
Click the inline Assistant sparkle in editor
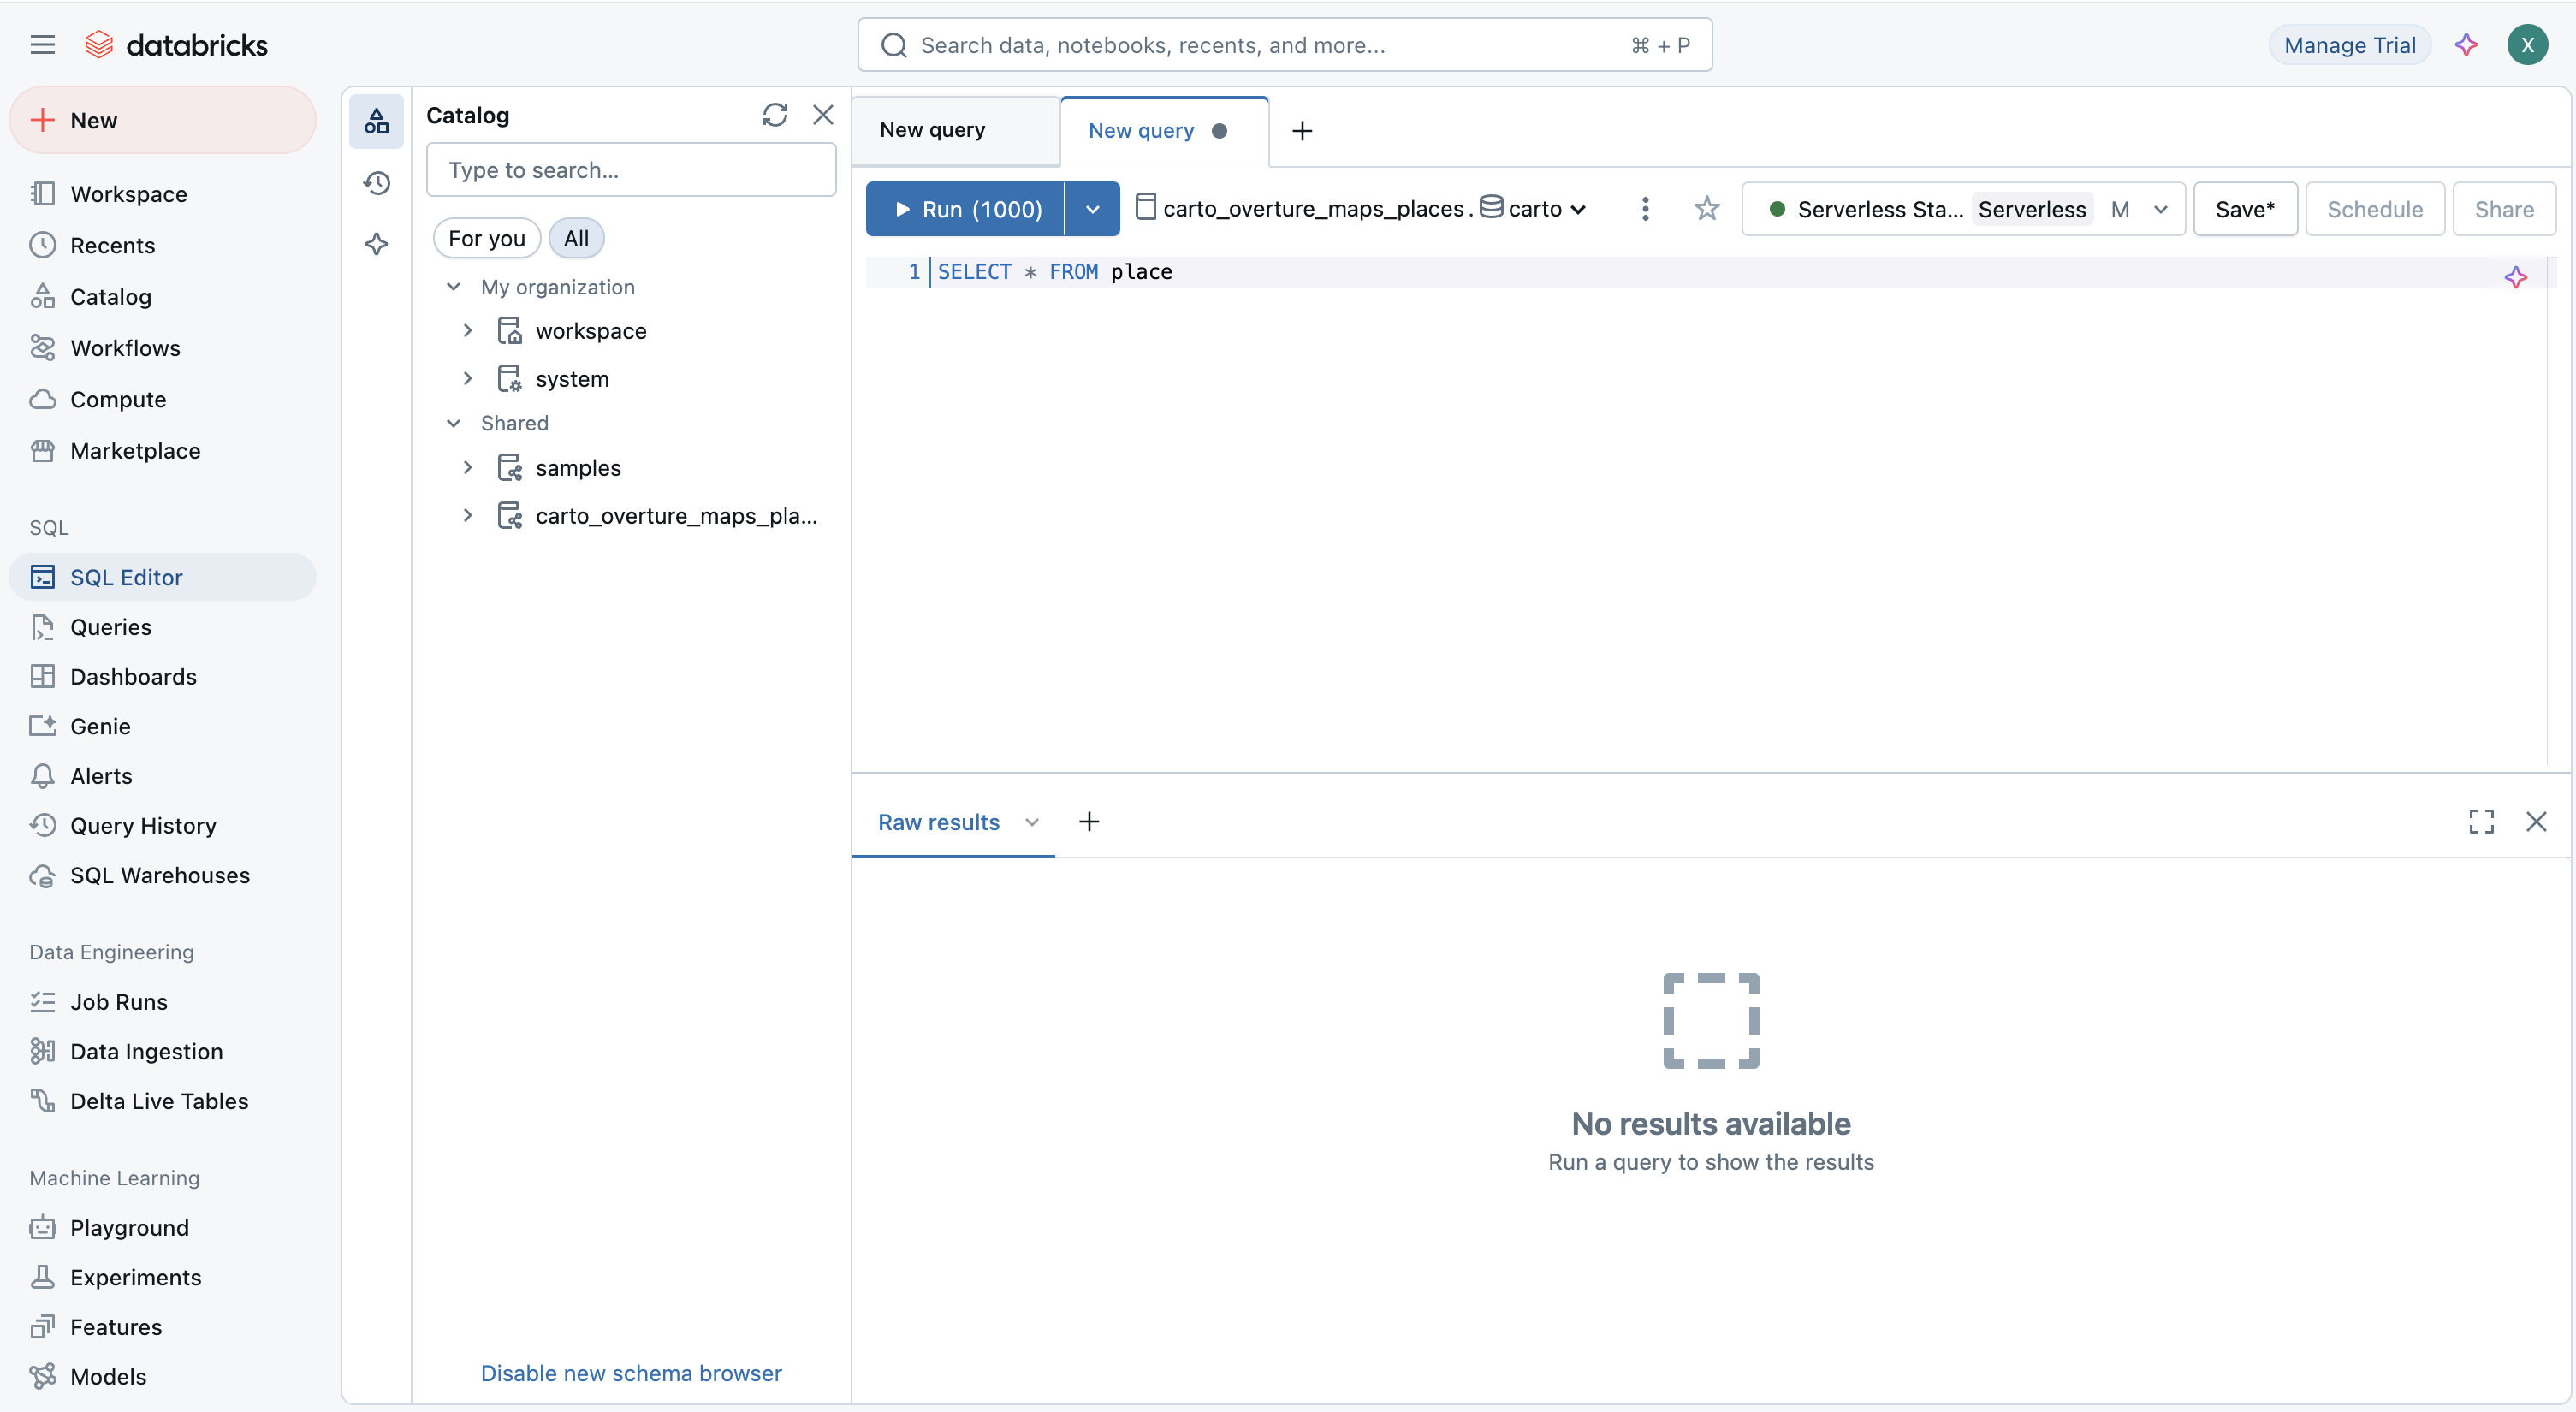[2516, 277]
